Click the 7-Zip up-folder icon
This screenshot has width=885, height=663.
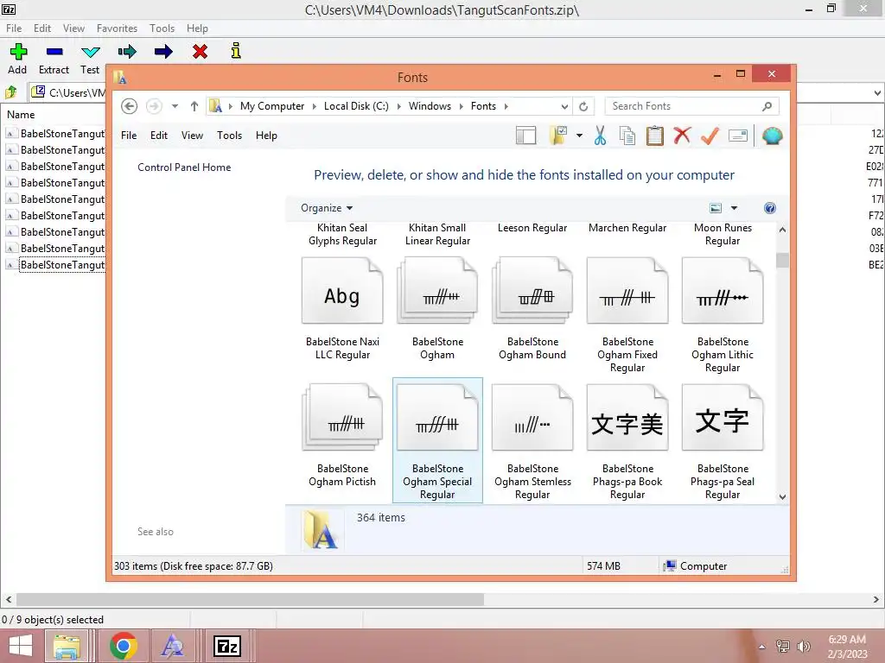click(x=10, y=92)
